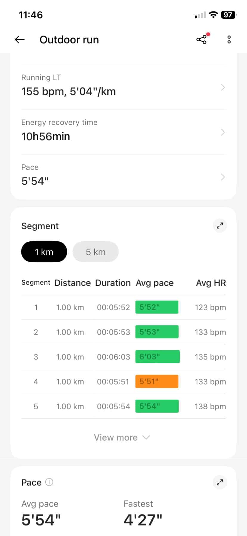Open Energy recovery time details chevron
247x536 pixels.
tap(223, 132)
